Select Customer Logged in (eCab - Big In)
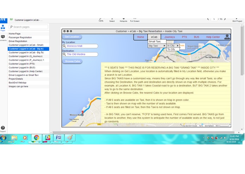The width and height of the screenshot is (245, 174). [x=29, y=49]
